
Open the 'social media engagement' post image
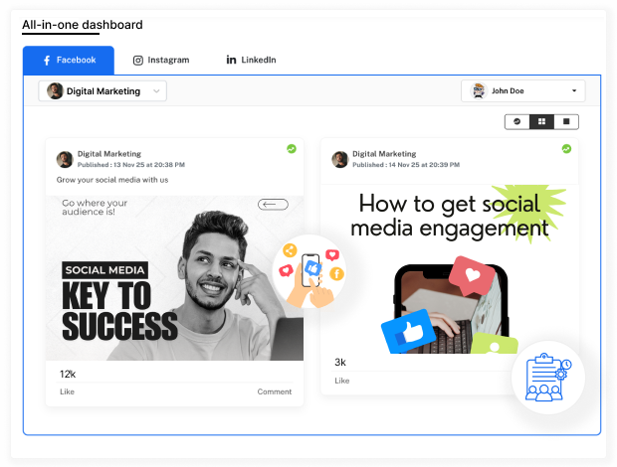[x=450, y=269]
